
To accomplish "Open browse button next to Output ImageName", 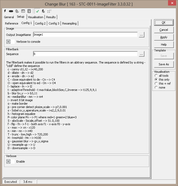I will pos(142,35).
